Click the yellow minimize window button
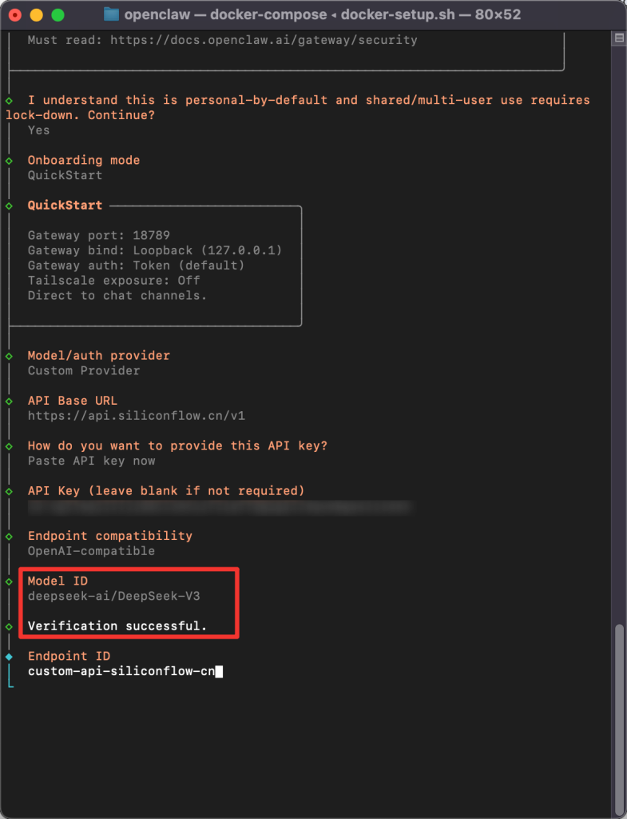This screenshot has width=627, height=819. click(x=37, y=15)
